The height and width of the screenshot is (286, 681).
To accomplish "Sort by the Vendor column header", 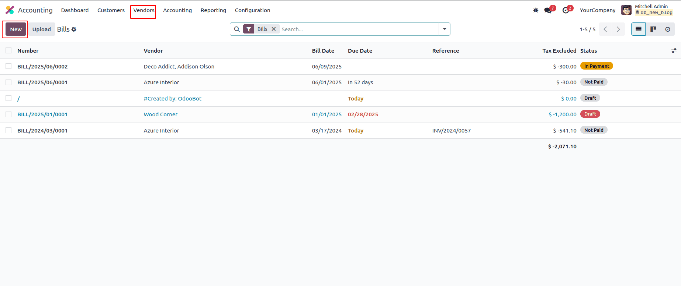I will click(x=153, y=51).
